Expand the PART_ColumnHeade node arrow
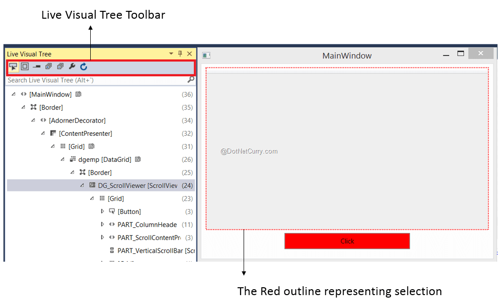500x302 pixels. (103, 224)
